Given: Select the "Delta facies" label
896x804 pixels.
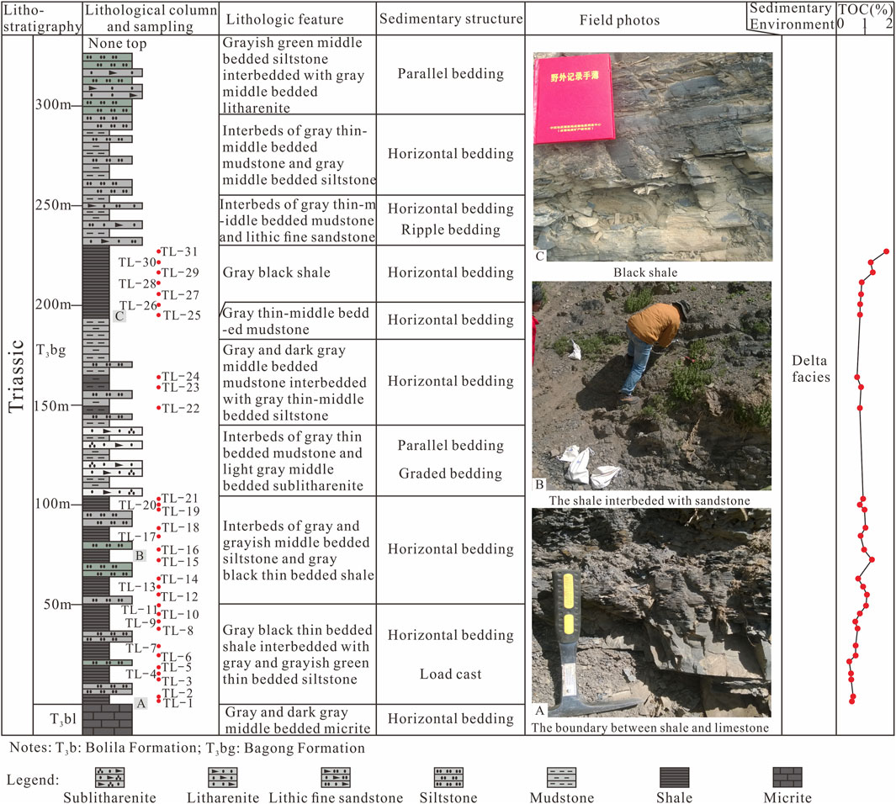Looking at the screenshot, I should click(810, 369).
